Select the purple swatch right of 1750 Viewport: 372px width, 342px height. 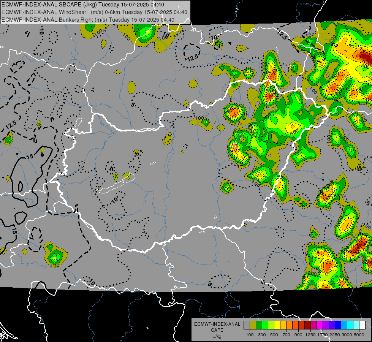pyautogui.click(x=326, y=325)
